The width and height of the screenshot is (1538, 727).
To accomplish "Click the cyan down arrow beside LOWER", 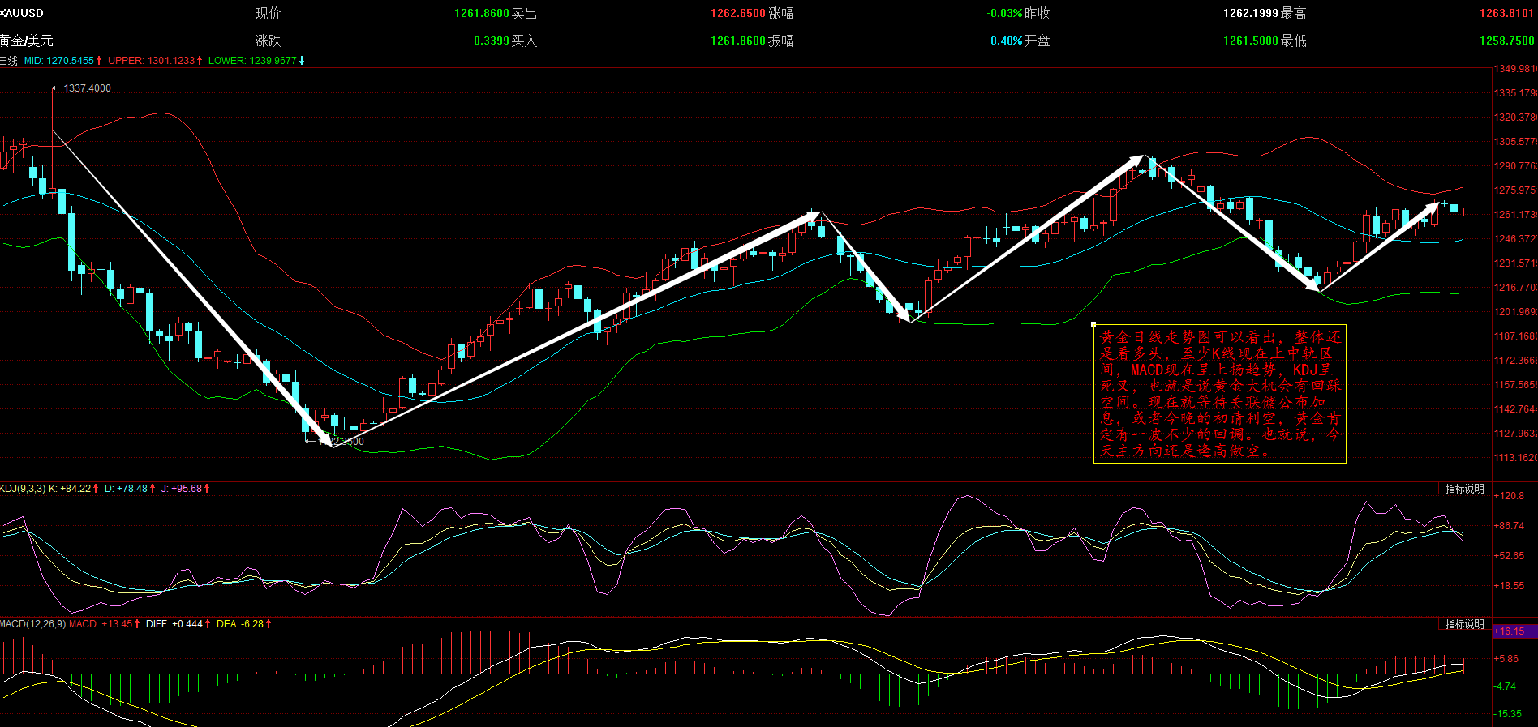I will point(302,61).
